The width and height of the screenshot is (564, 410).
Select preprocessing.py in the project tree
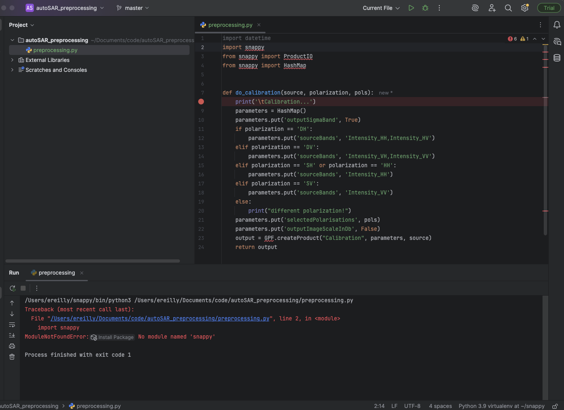click(99, 50)
